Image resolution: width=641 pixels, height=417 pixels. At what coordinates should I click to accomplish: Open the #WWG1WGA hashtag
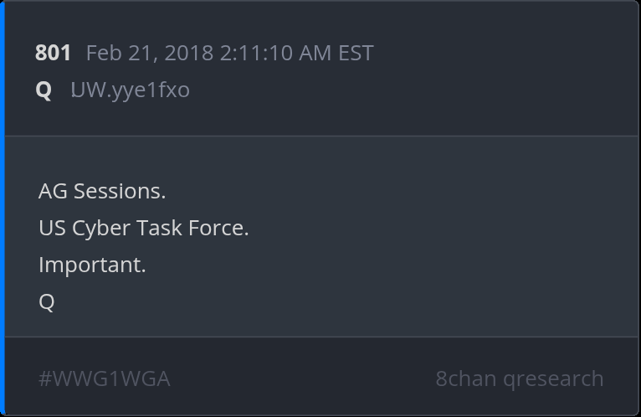pyautogui.click(x=104, y=378)
